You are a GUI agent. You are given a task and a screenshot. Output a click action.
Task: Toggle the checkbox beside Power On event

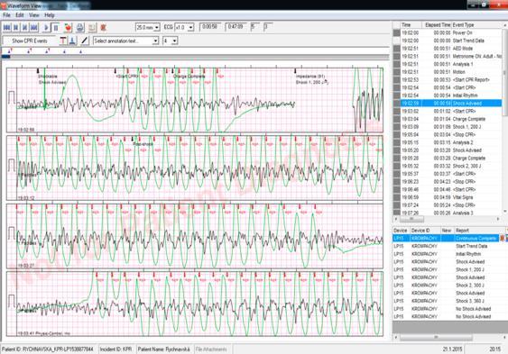(x=396, y=33)
